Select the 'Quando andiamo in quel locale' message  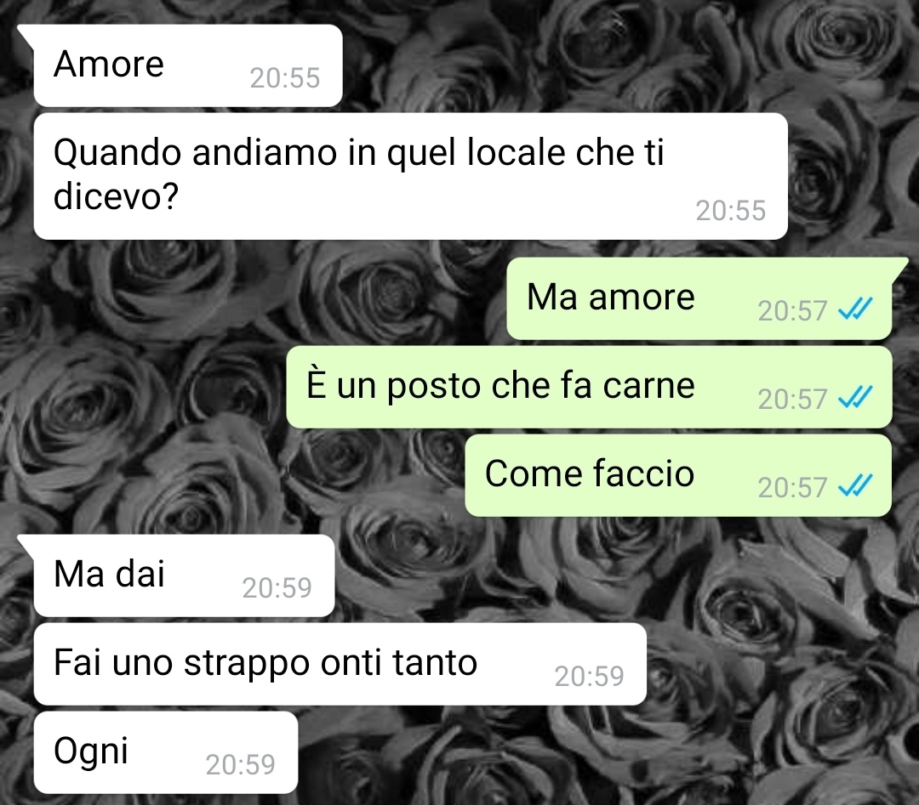pos(410,176)
